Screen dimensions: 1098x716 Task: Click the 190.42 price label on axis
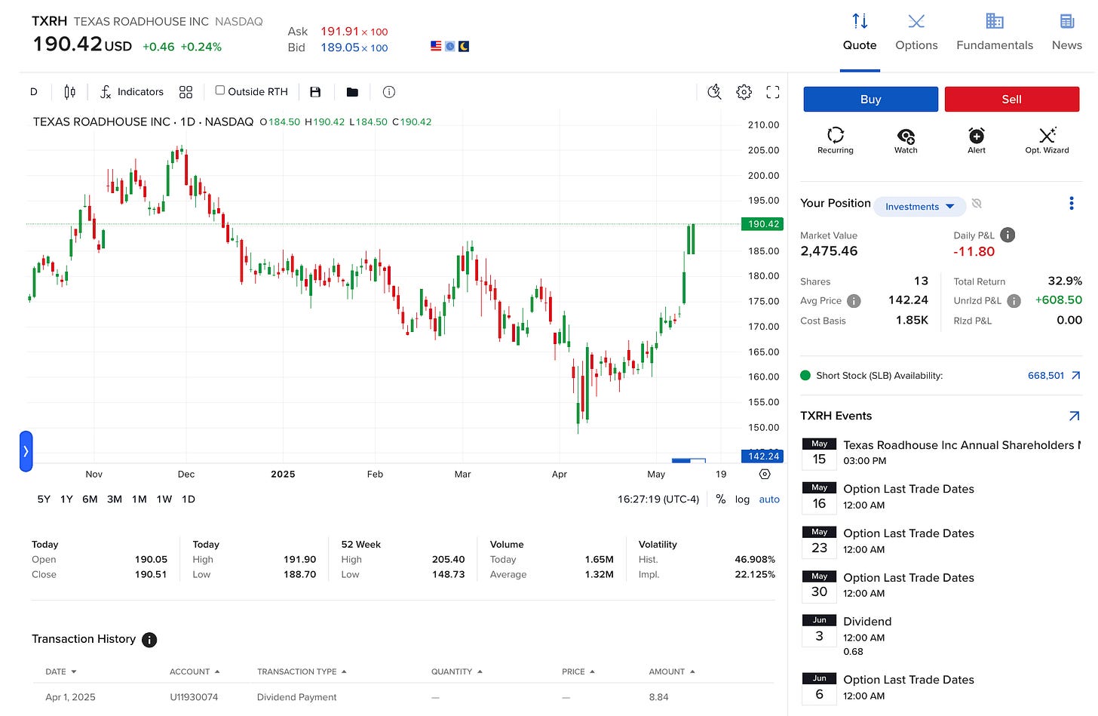click(x=763, y=224)
